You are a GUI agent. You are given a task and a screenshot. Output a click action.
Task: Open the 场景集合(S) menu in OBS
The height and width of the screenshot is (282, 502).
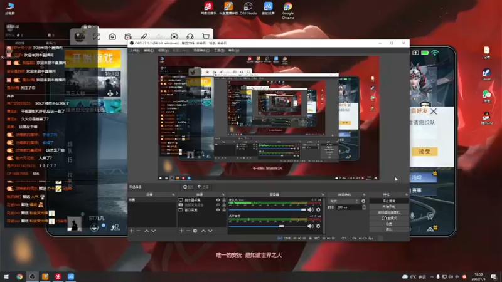pos(201,51)
